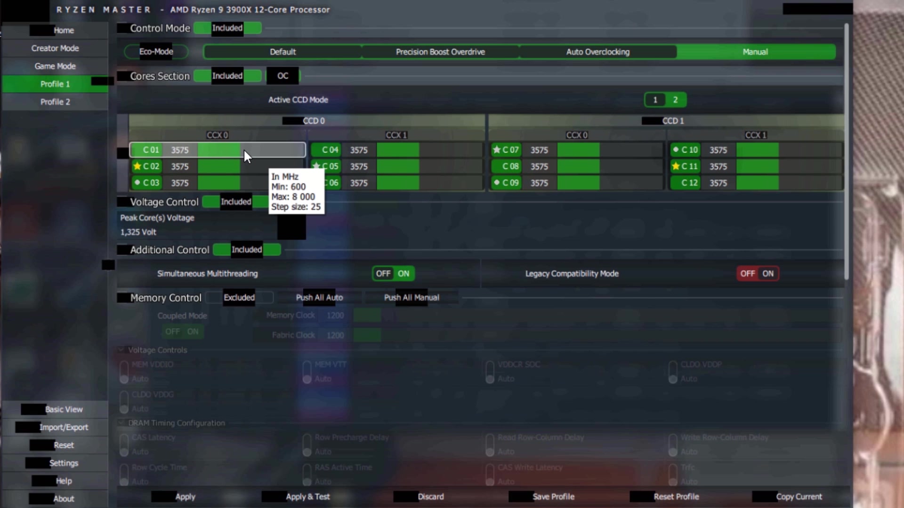Open Settings in sidebar
This screenshot has height=508, width=904.
(x=55, y=463)
